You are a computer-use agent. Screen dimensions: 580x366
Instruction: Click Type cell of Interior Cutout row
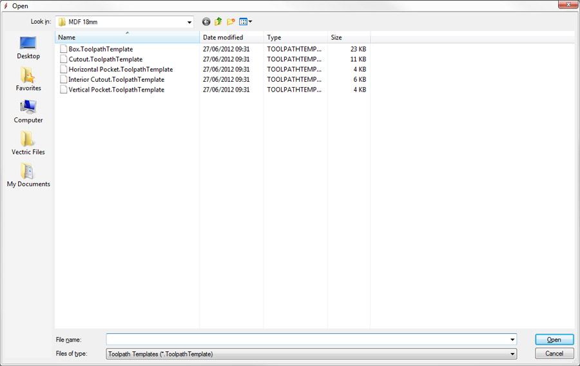(x=294, y=79)
